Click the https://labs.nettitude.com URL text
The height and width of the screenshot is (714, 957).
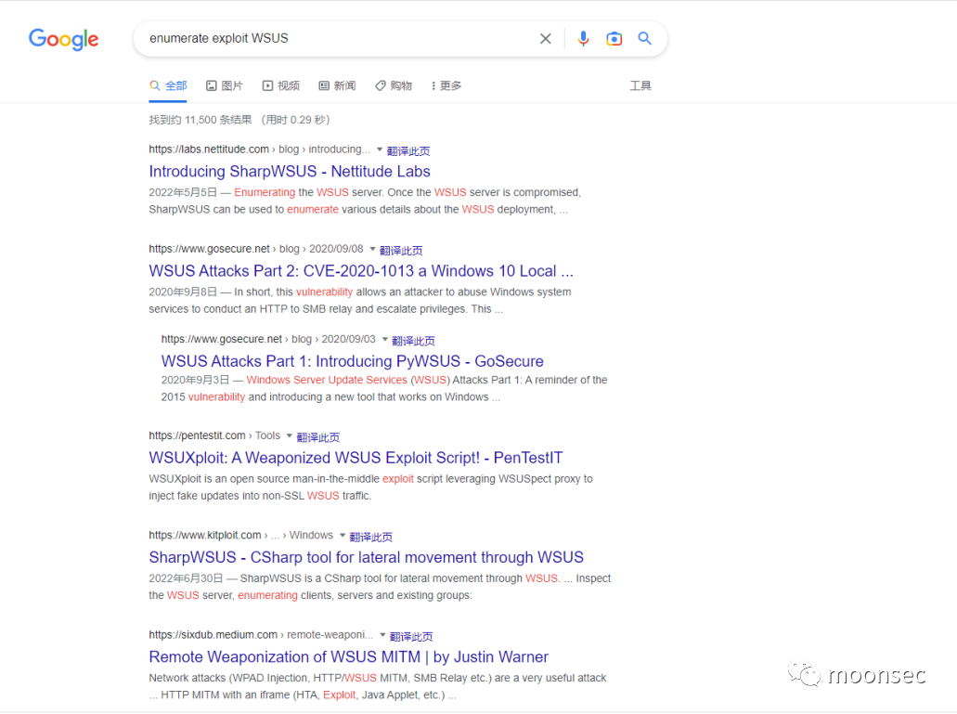209,149
